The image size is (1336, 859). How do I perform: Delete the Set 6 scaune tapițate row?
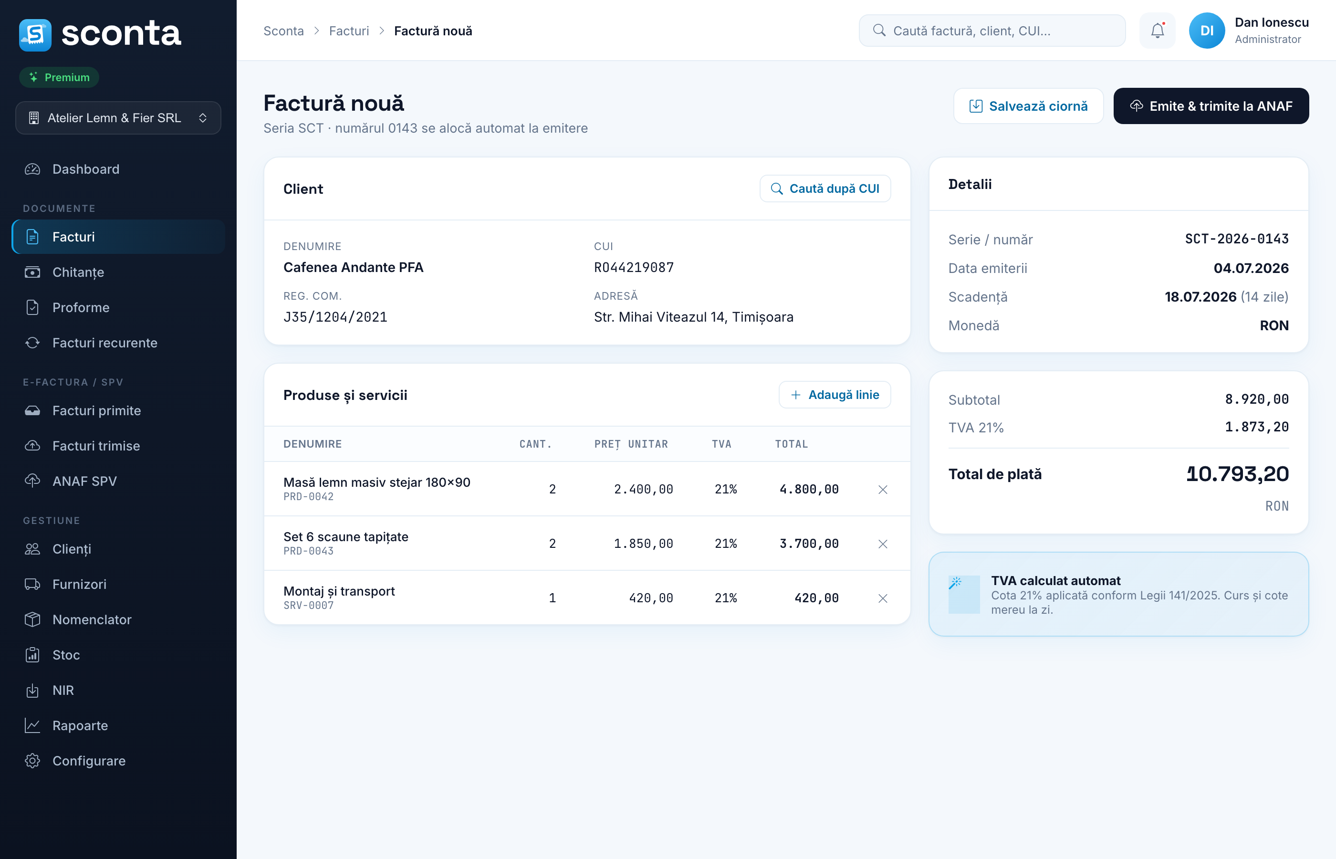click(x=882, y=543)
